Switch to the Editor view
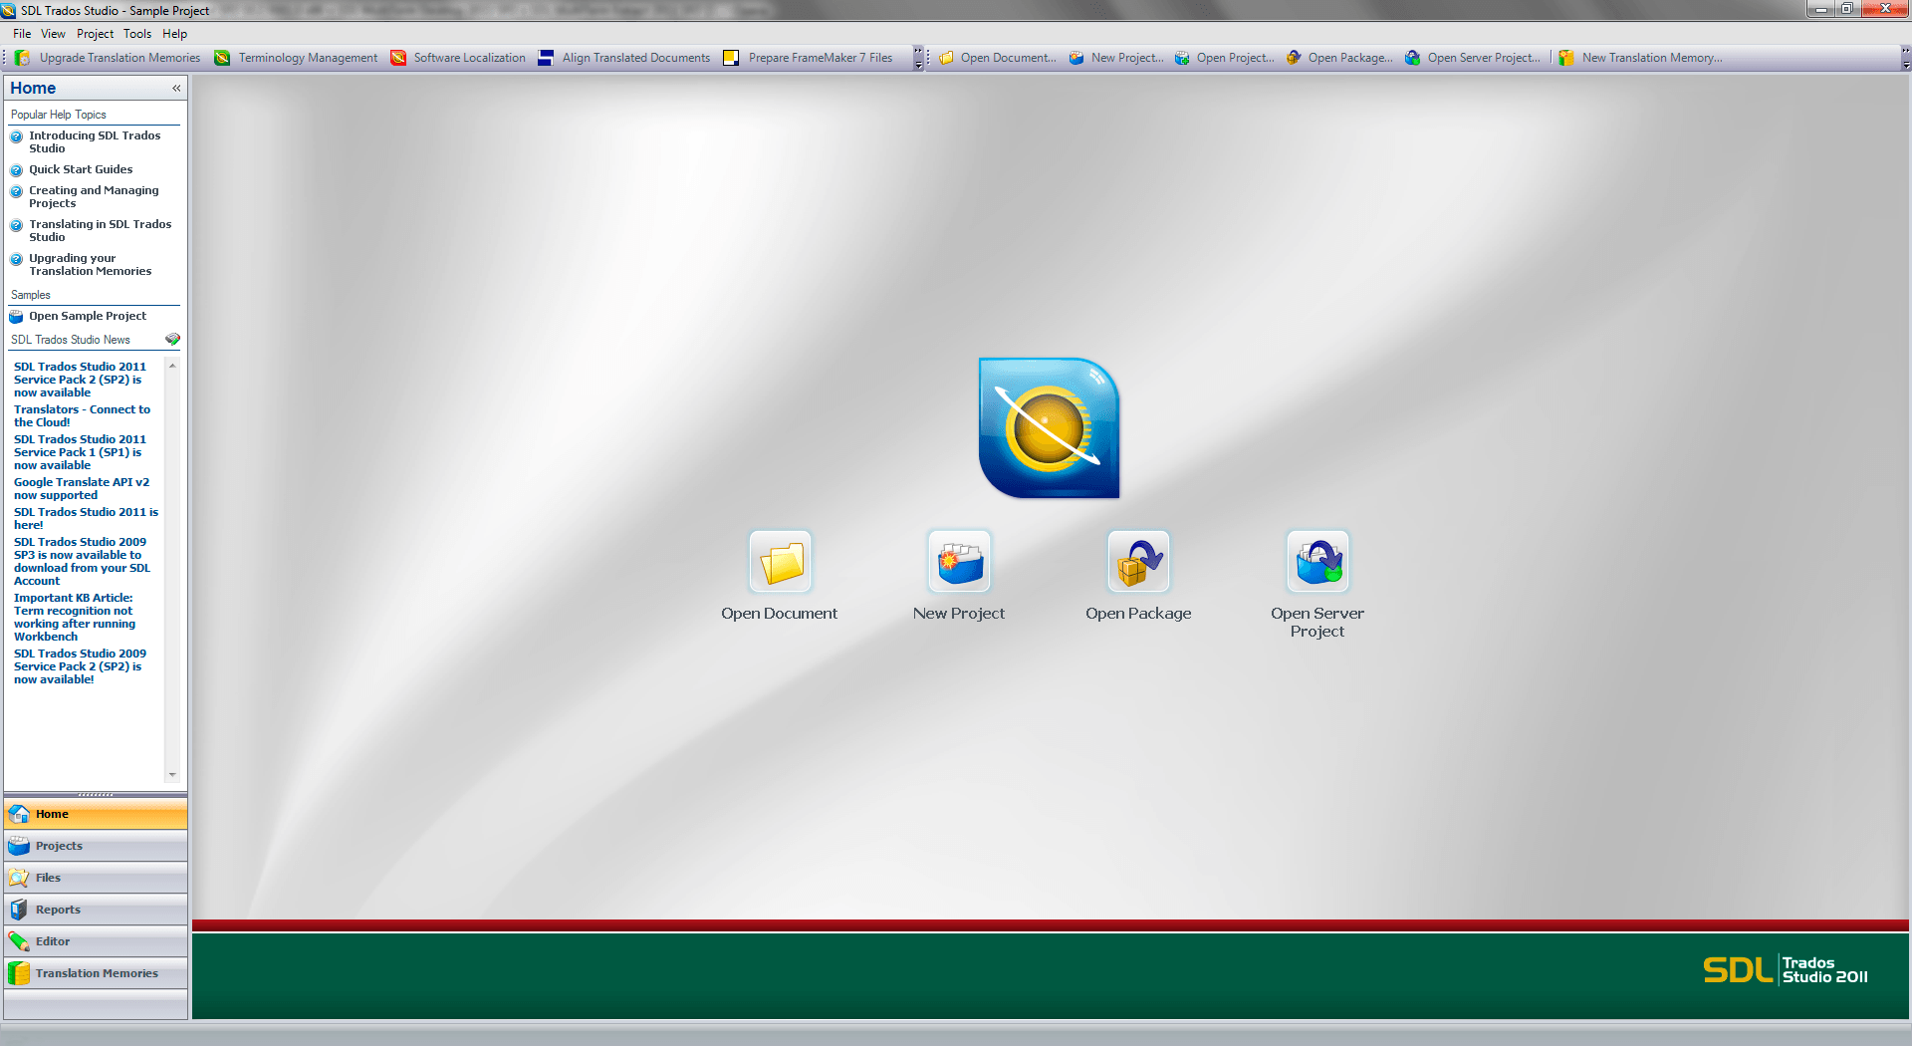 click(x=96, y=941)
